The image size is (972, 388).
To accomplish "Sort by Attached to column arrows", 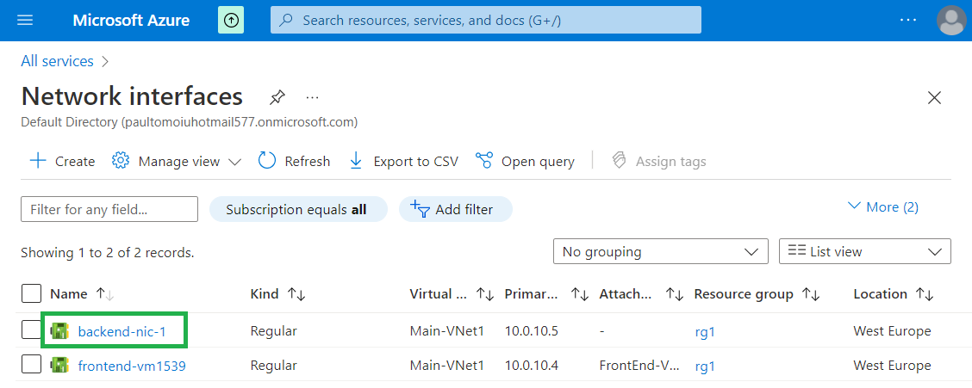I will point(674,294).
